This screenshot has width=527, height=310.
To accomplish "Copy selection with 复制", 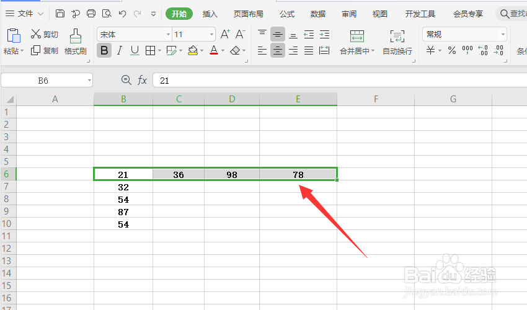I will [44, 50].
